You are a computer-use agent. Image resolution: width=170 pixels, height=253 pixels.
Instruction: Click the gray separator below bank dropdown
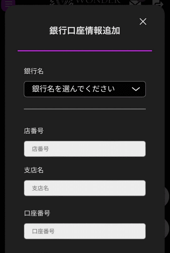pos(85,109)
